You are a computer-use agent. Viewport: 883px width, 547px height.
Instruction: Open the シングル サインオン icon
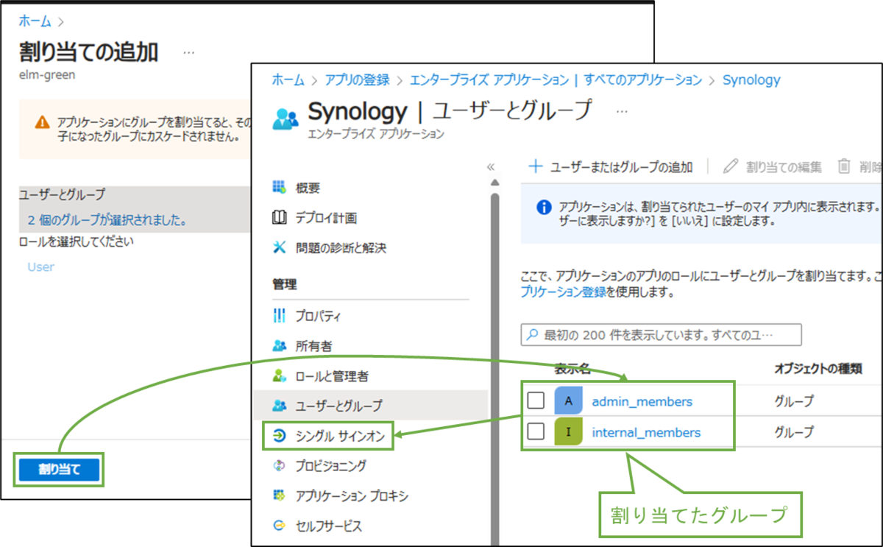click(279, 436)
